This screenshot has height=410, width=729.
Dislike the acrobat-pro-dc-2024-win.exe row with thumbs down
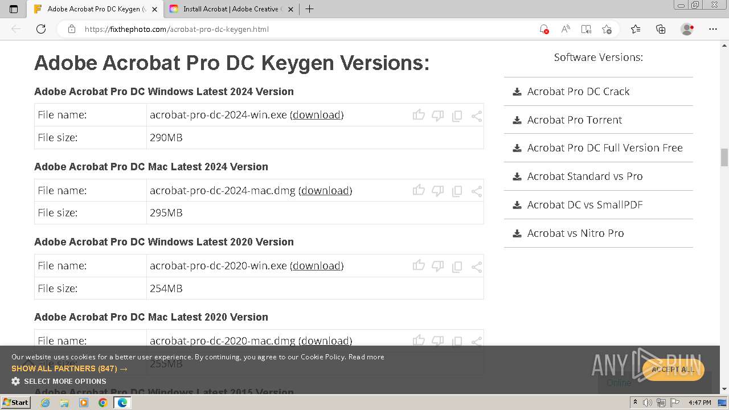437,116
